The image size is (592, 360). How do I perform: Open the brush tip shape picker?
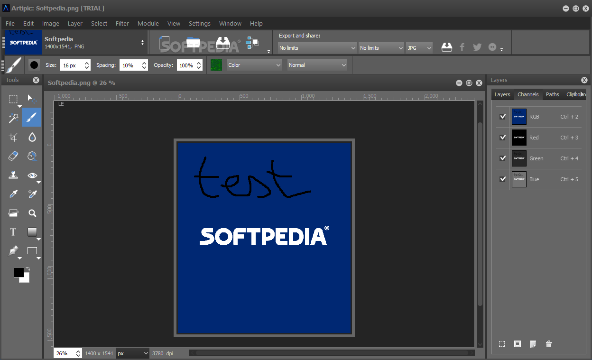[34, 65]
